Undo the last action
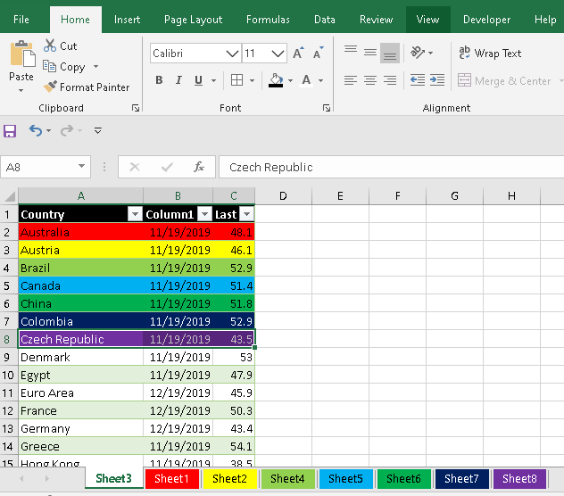The width and height of the screenshot is (564, 496). (x=36, y=130)
